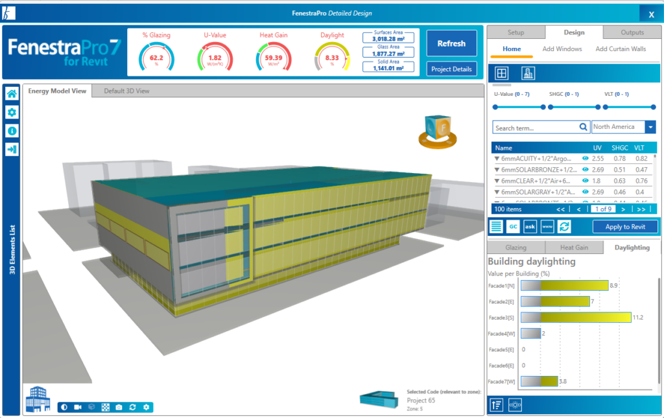Screen dimensions: 664x418
Task: Click the Refresh button
Action: (451, 43)
